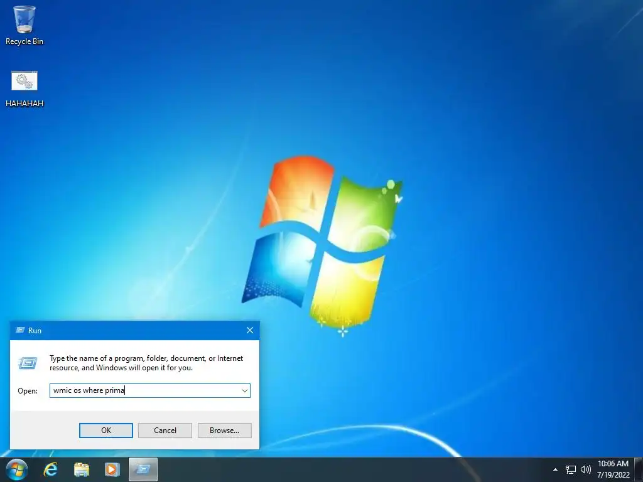Click Browse... to locate a program
643x482 pixels.
(224, 431)
